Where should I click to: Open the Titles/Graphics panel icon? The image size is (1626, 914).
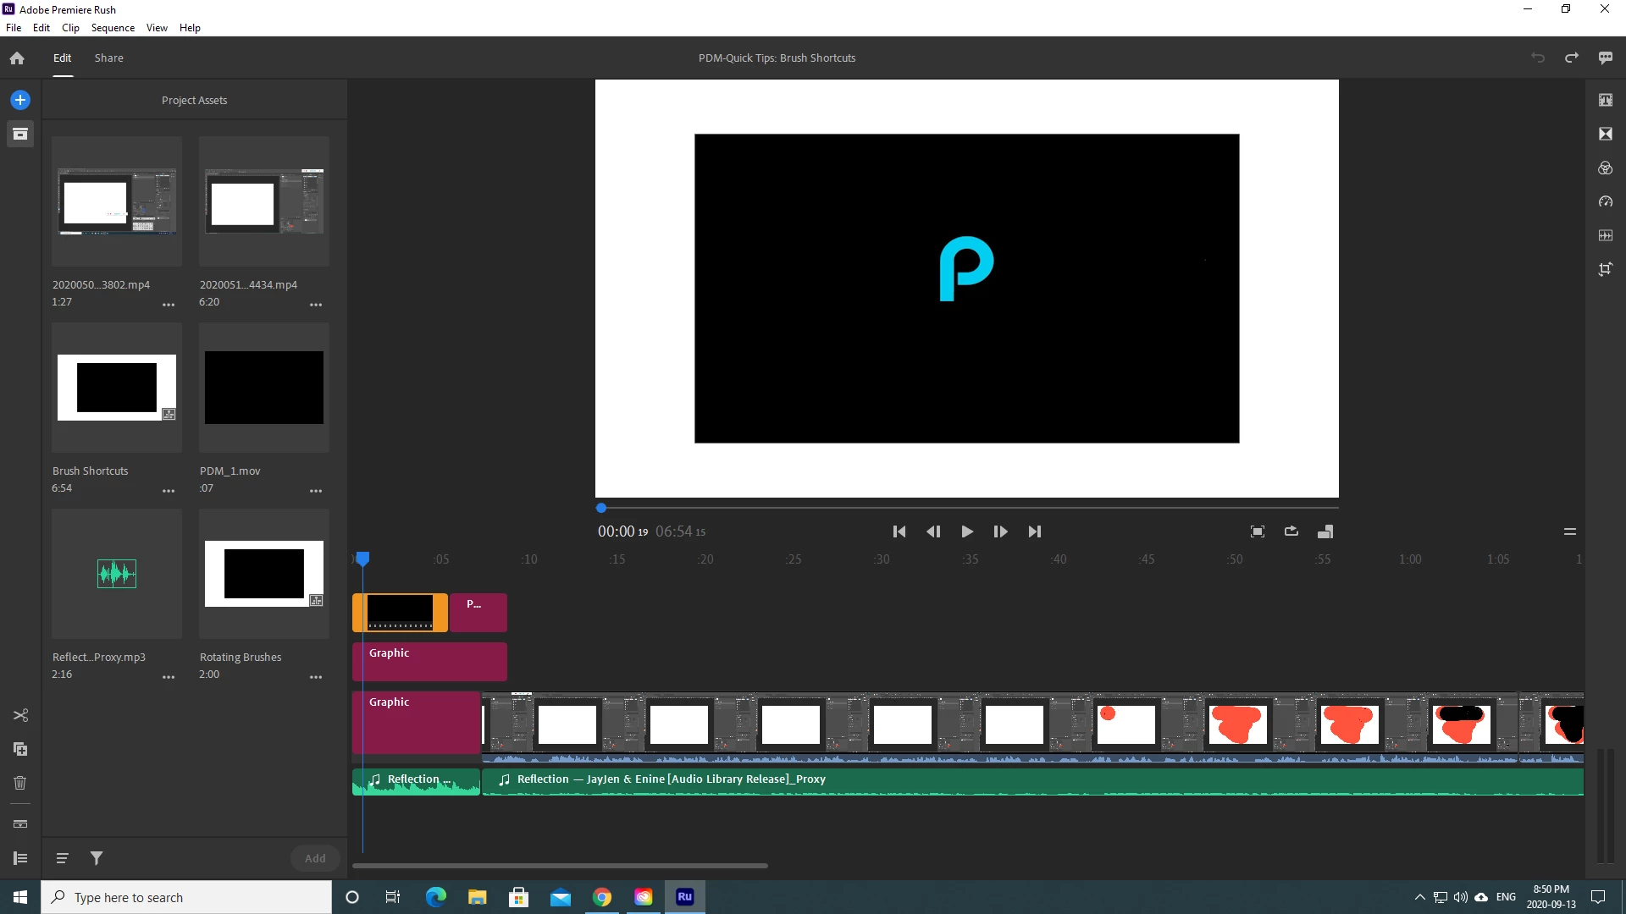(1605, 100)
